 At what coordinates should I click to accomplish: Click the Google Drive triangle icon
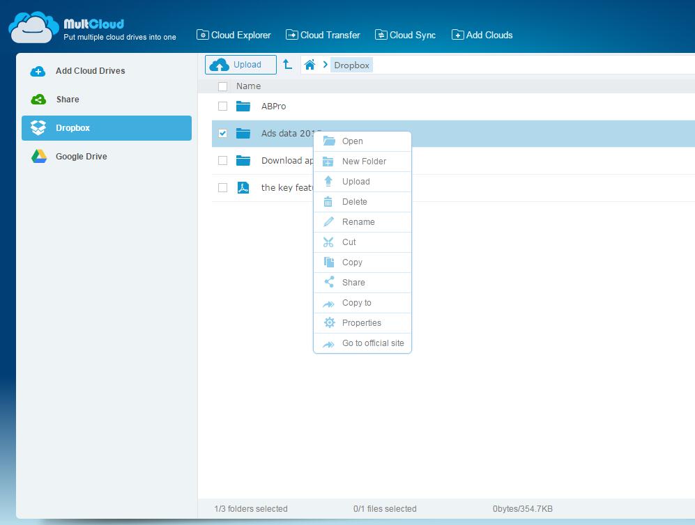[39, 156]
